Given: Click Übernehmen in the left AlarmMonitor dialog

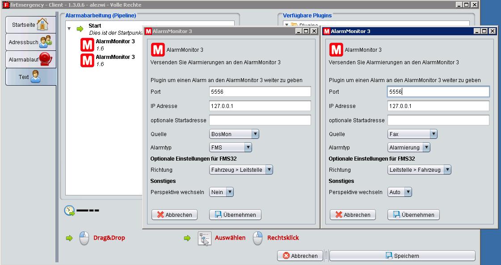Looking at the screenshot, I should click(x=235, y=215).
